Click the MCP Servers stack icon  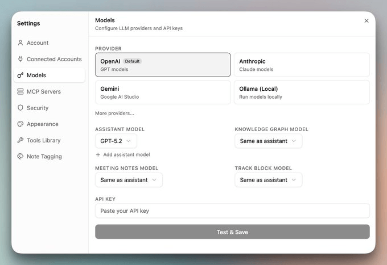(x=20, y=91)
